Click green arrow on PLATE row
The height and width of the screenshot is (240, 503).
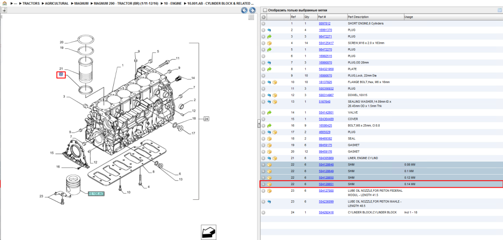tap(269, 69)
